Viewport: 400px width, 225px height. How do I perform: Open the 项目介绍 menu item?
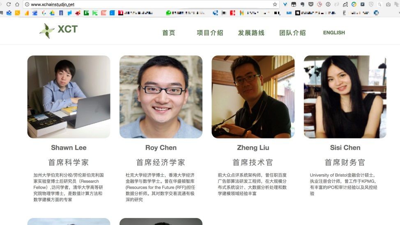210,32
